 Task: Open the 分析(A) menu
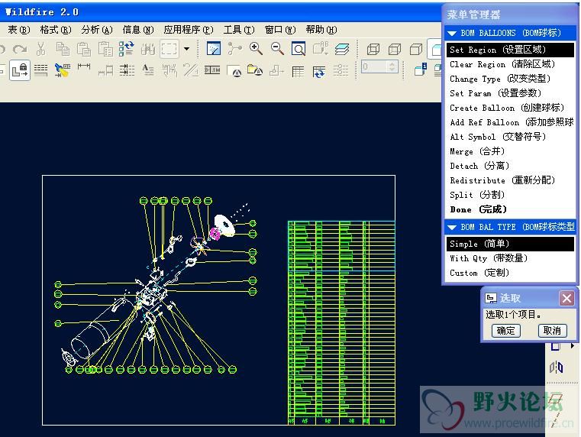97,30
